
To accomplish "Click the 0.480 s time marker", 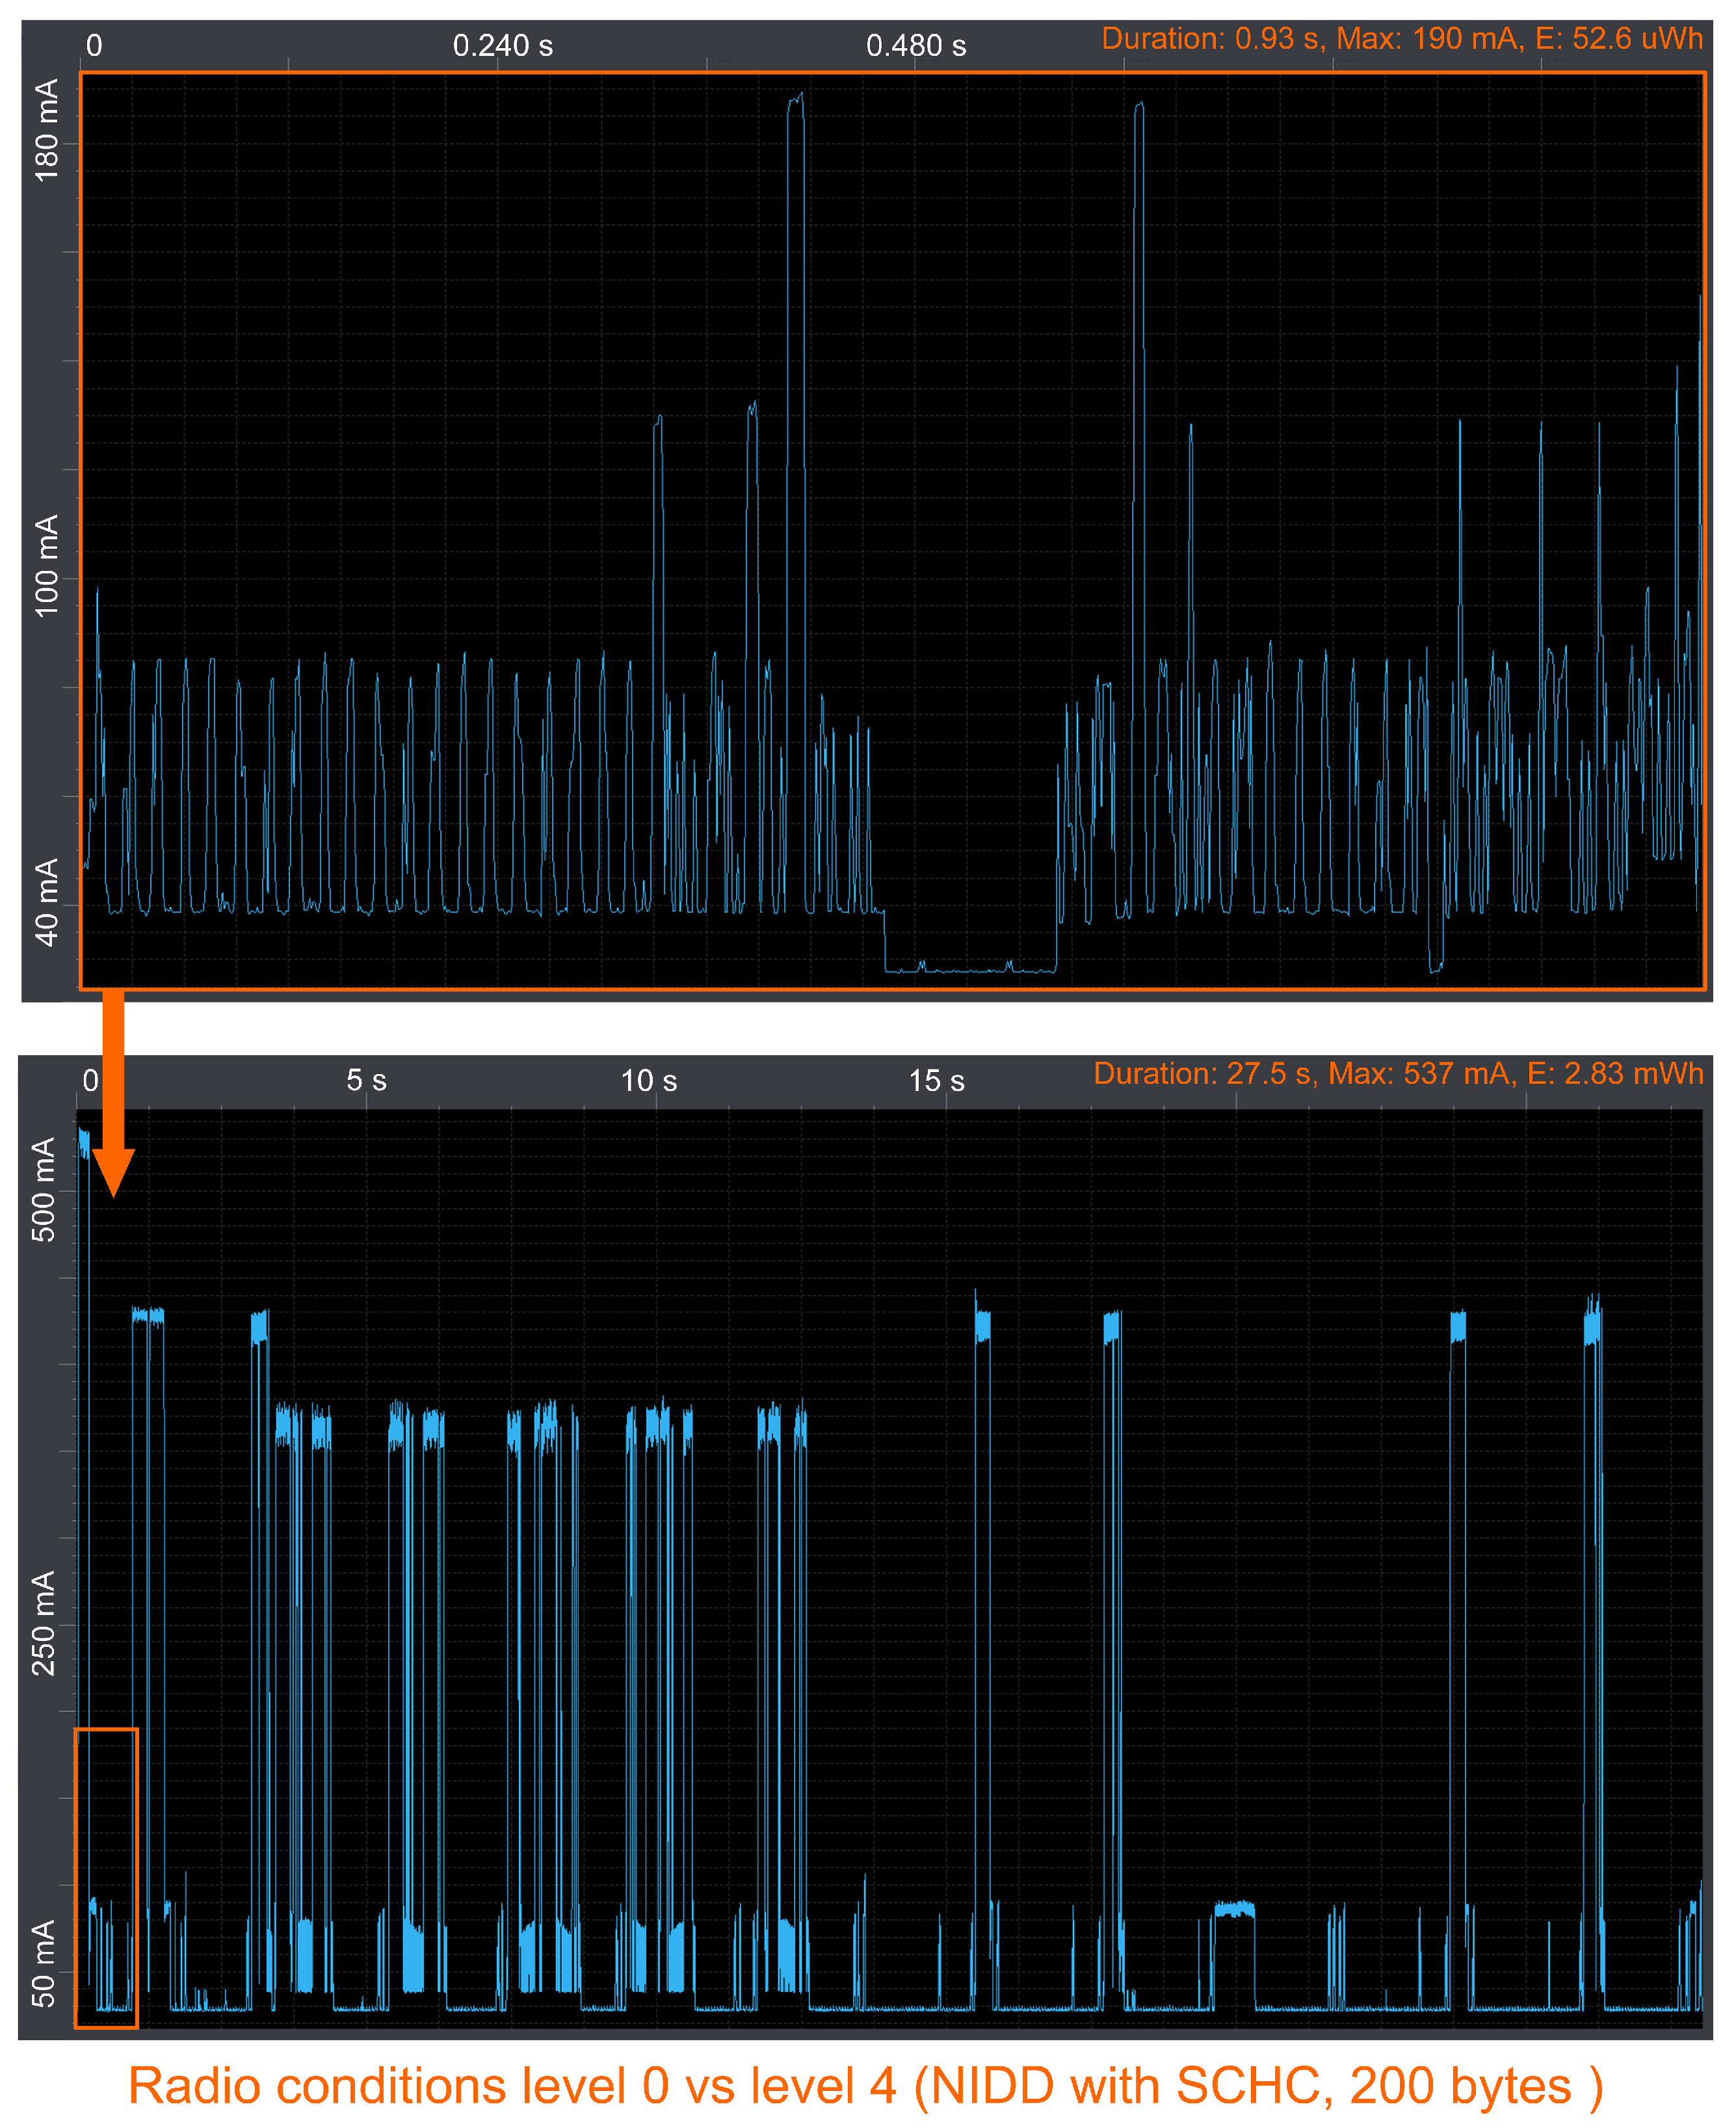I will 915,46.
